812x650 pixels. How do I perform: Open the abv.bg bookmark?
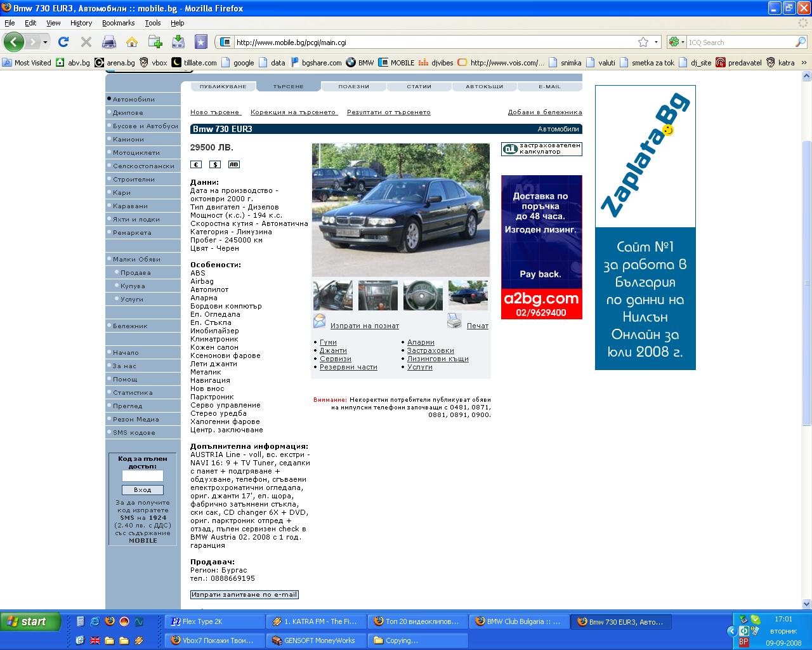click(x=73, y=63)
